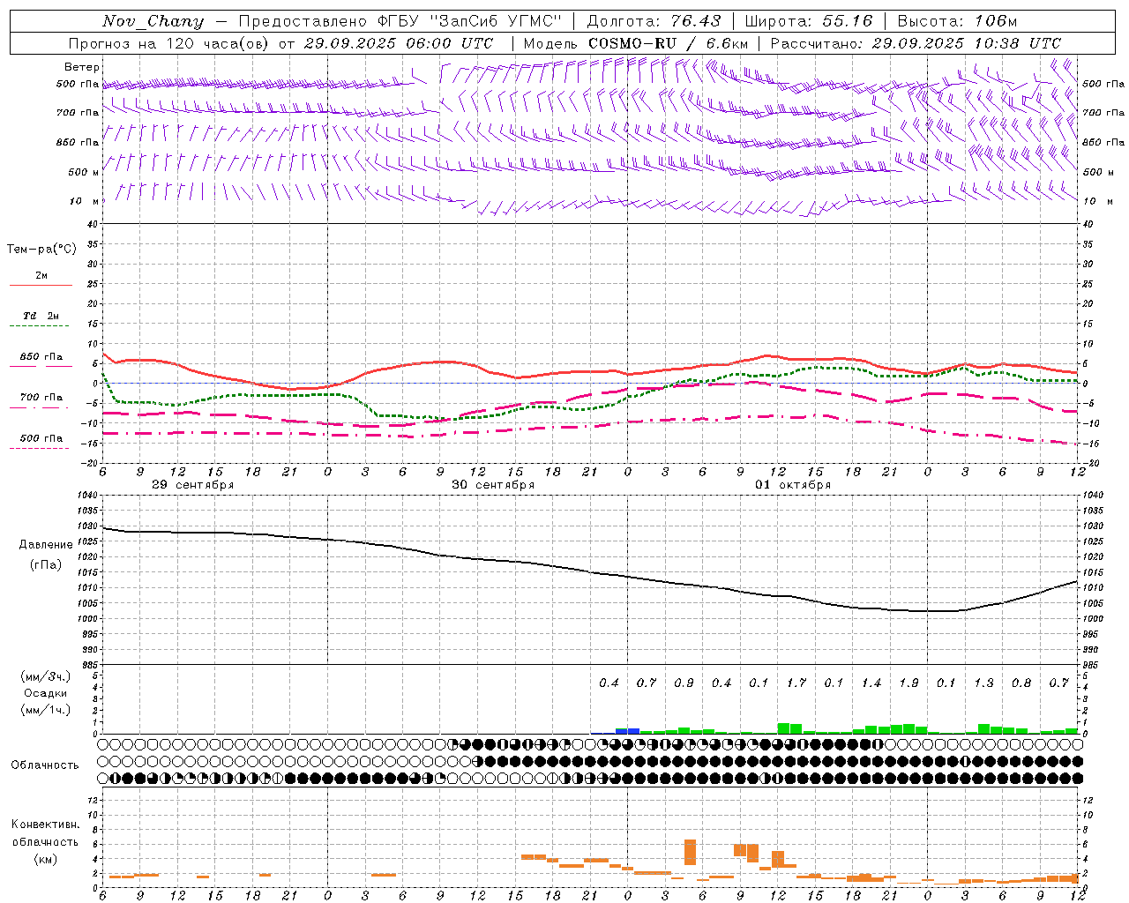Screen dimensions: 1129x903
Task: Click the Ветер wind section label
Action: pos(82,67)
